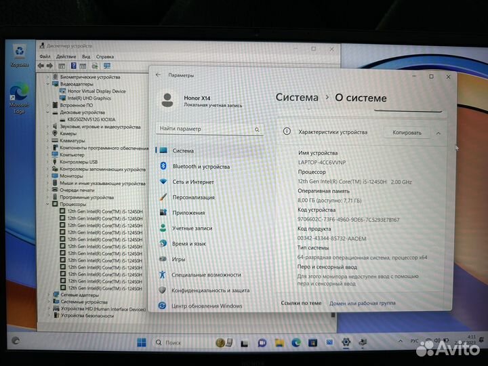This screenshot has height=366, width=488.
Task: Click Back arrow in Device Manager toolbar
Action: (41, 66)
